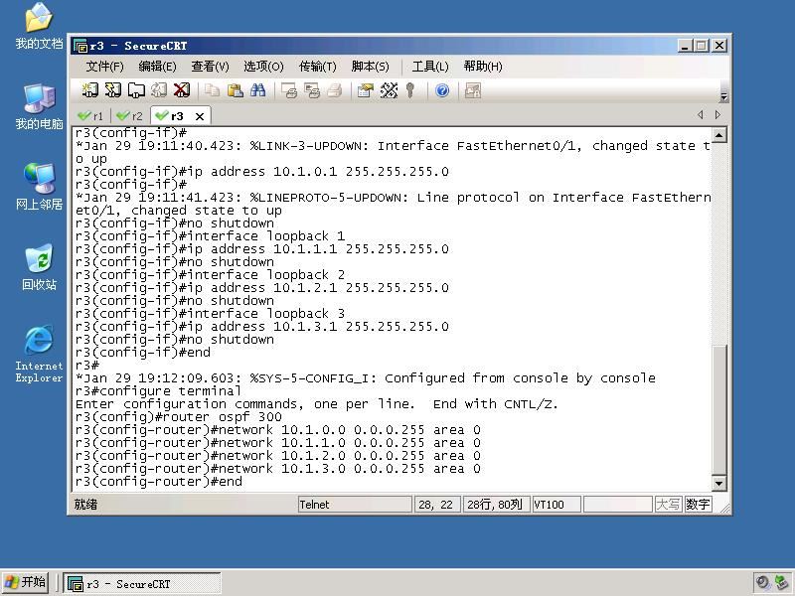Screen dimensions: 795x596
Task: Click the 数字 num lock indicator
Action: pyautogui.click(x=698, y=505)
